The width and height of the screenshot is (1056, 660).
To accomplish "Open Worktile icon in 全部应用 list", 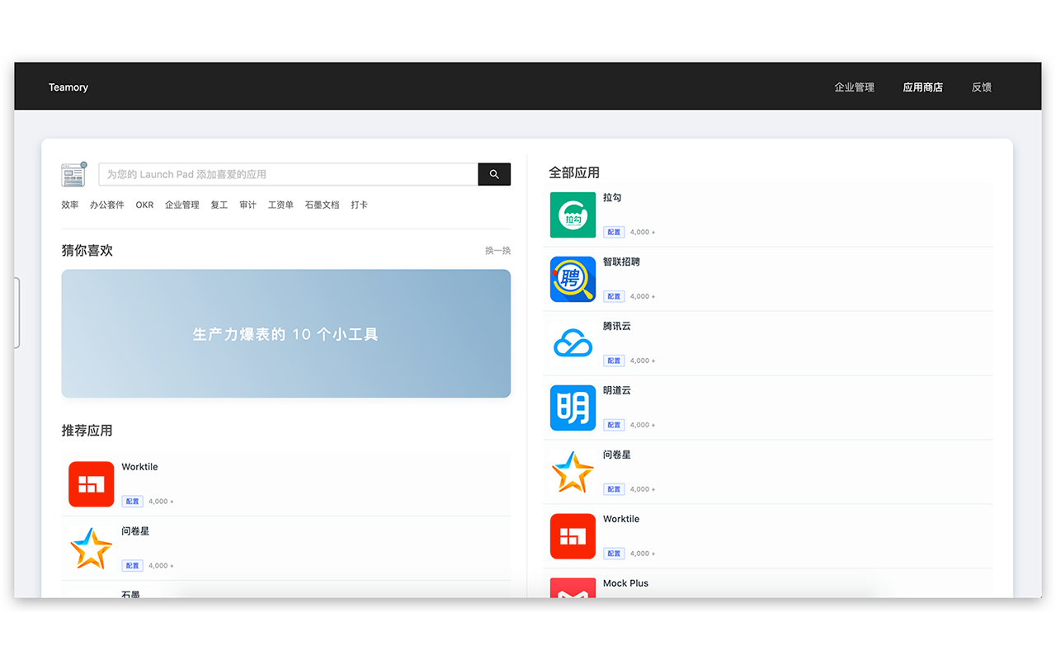I will tap(573, 536).
